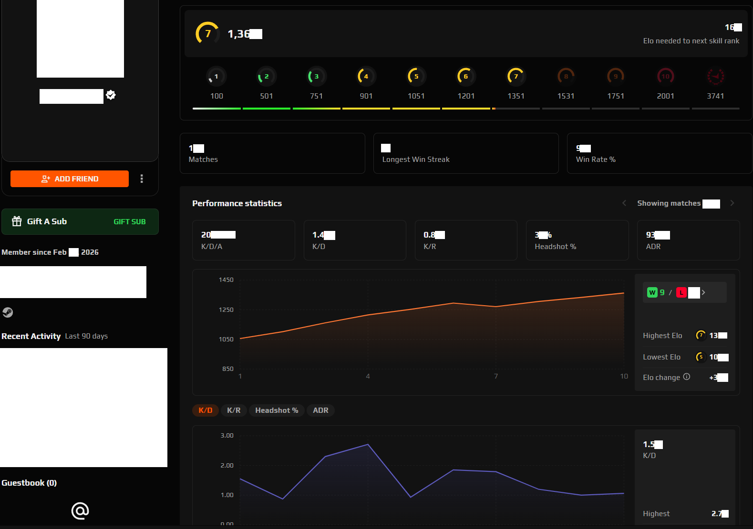Screen dimensions: 753x529
Task: Show previous matches with left chevron
Action: tap(624, 203)
